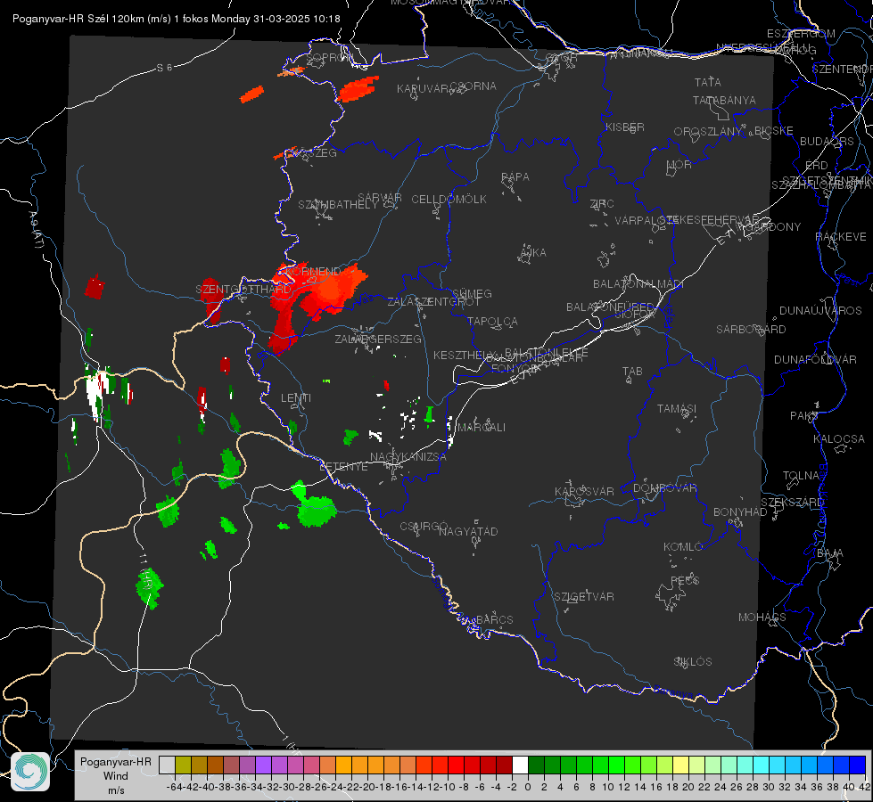The image size is (873, 802).
Task: Click the 42 value on legend scale
Action: (864, 787)
